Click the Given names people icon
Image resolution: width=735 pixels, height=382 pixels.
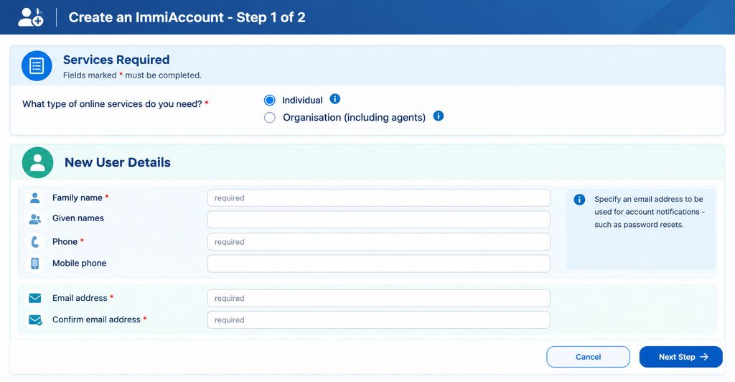click(x=34, y=219)
